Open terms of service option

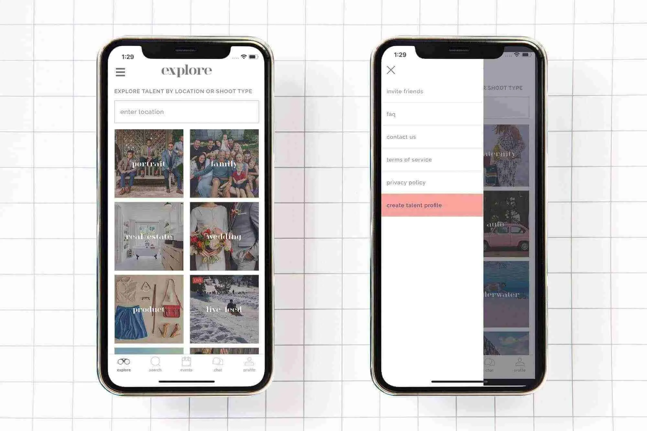pyautogui.click(x=409, y=160)
